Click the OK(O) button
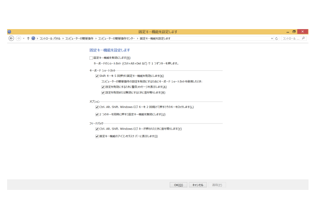313x222 pixels. click(x=178, y=185)
